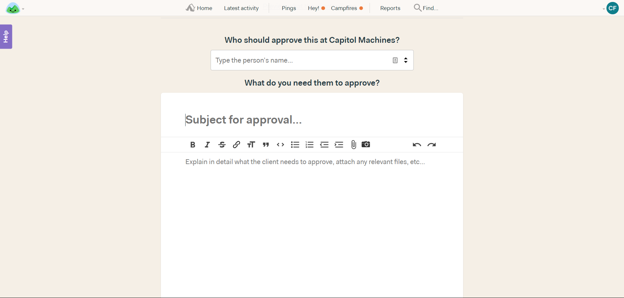The height and width of the screenshot is (298, 624).
Task: Open Campfires
Action: [x=347, y=8]
